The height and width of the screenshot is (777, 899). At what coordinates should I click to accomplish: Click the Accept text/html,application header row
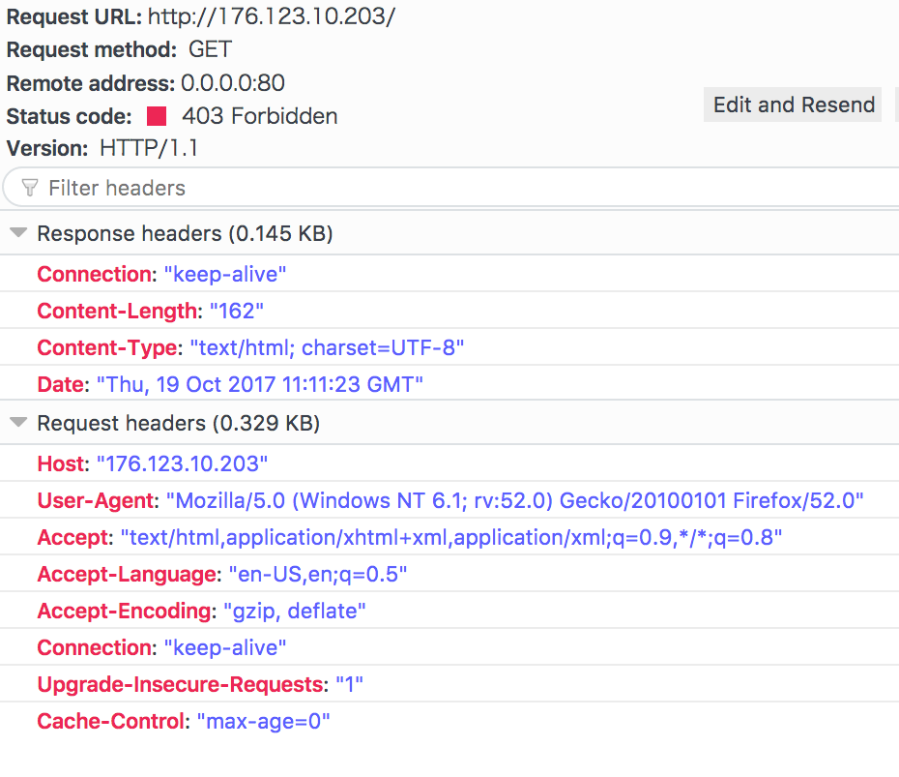[449, 537]
